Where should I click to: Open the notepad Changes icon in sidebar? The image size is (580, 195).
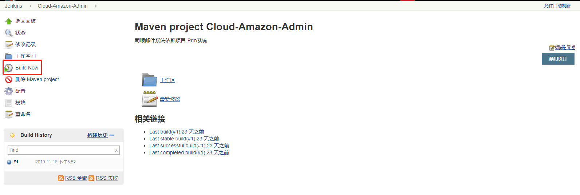pyautogui.click(x=9, y=44)
